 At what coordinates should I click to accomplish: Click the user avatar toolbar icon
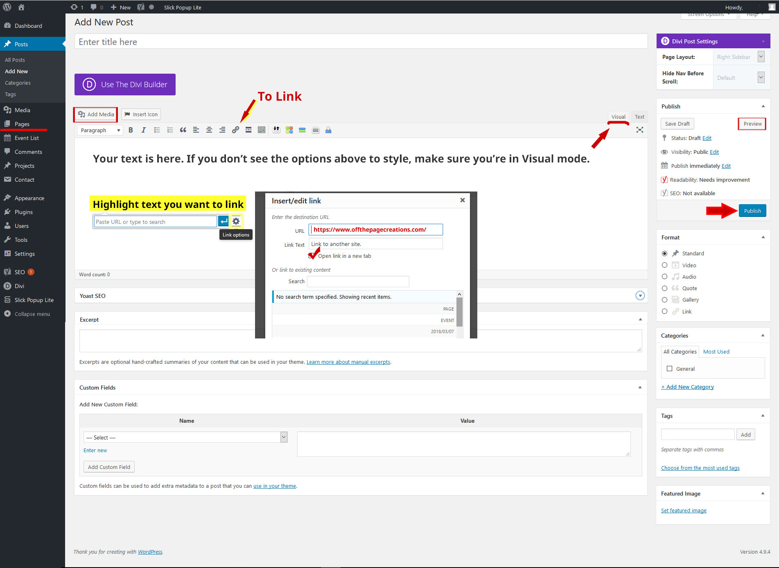coord(328,130)
